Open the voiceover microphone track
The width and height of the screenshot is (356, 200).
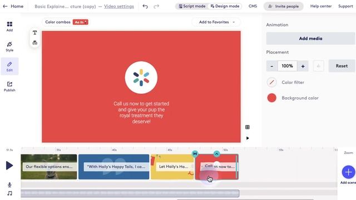pyautogui.click(x=9, y=185)
